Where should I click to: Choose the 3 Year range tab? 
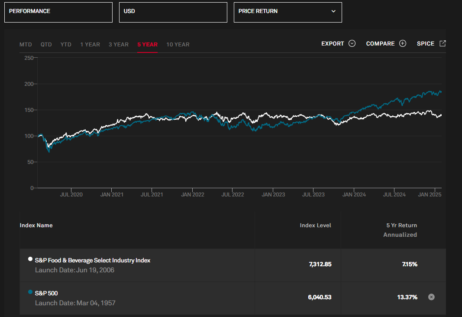pyautogui.click(x=119, y=45)
